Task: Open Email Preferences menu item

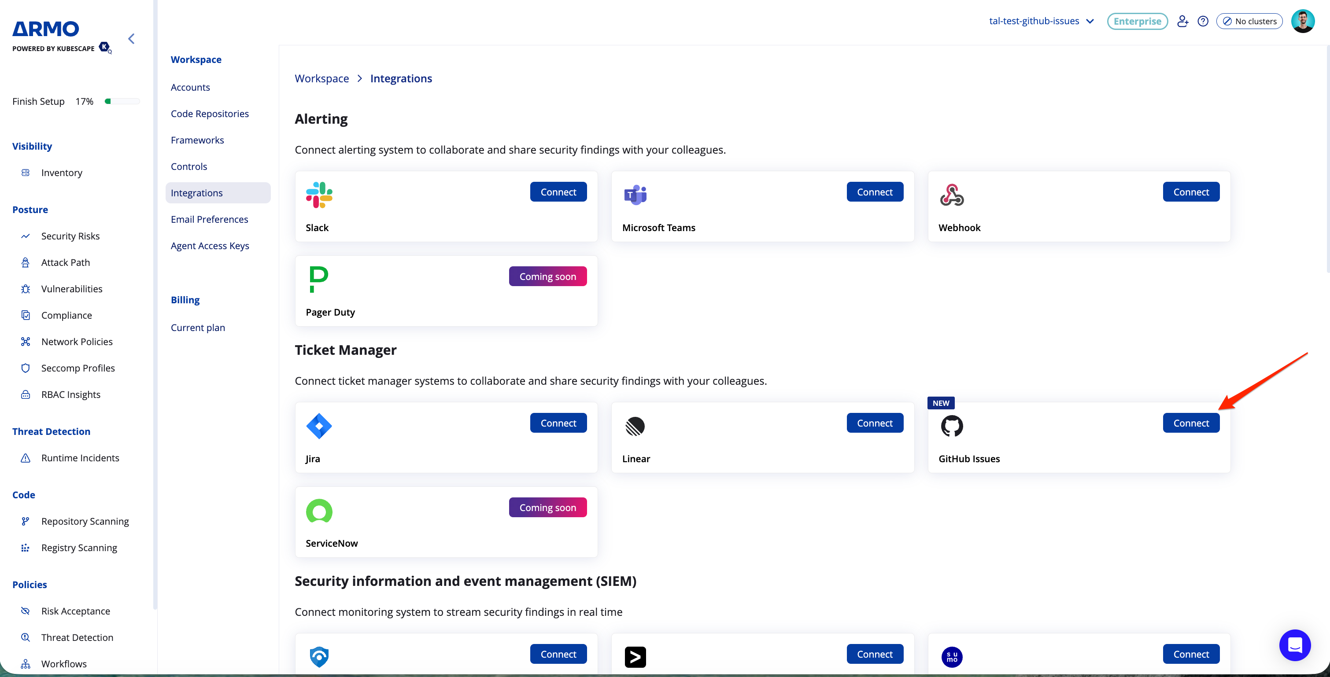Action: pyautogui.click(x=210, y=219)
